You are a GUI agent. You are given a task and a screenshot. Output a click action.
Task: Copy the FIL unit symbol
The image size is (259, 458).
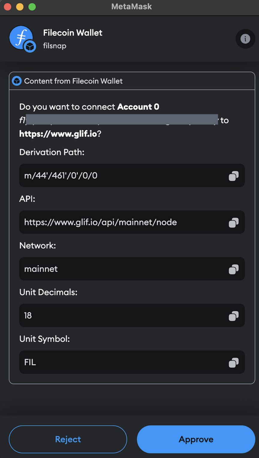pos(234,362)
